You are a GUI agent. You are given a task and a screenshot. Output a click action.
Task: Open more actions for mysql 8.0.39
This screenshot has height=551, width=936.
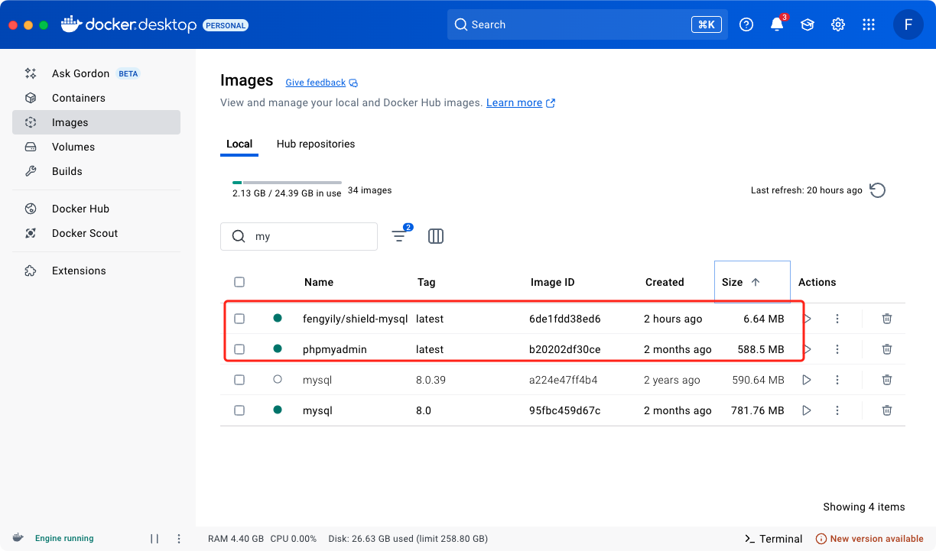pyautogui.click(x=837, y=380)
